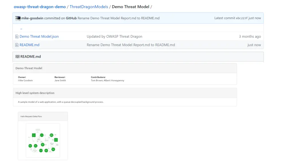The width and height of the screenshot is (293, 165).
Task: Open the mike-goodwin author profile link
Action: [32, 18]
